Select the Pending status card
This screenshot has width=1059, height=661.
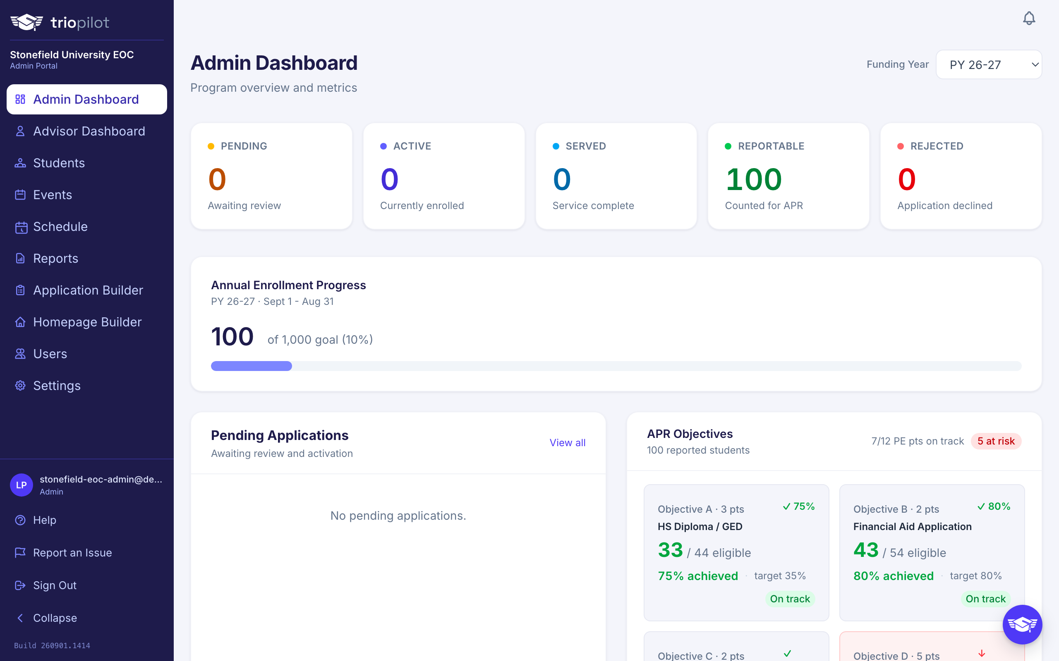point(271,176)
